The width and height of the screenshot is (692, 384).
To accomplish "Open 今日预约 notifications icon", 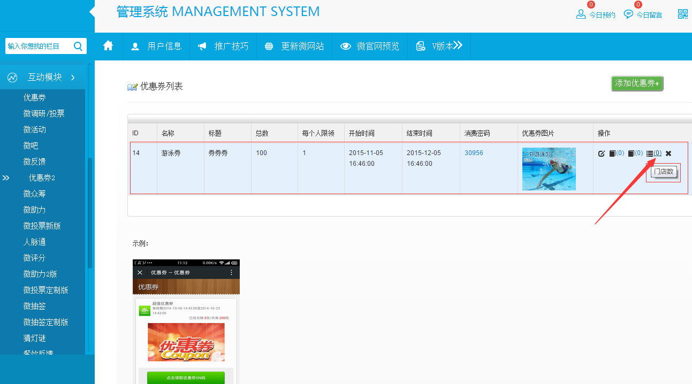I will [581, 14].
